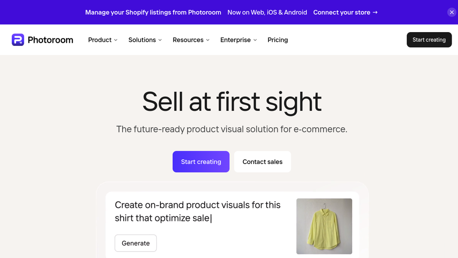Click the Generate button
Viewport: 458px width, 258px height.
pos(136,243)
